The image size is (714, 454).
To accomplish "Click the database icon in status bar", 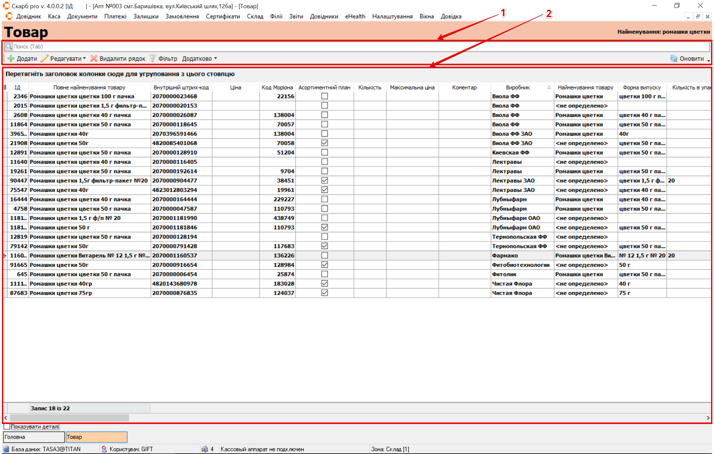I will pyautogui.click(x=6, y=449).
